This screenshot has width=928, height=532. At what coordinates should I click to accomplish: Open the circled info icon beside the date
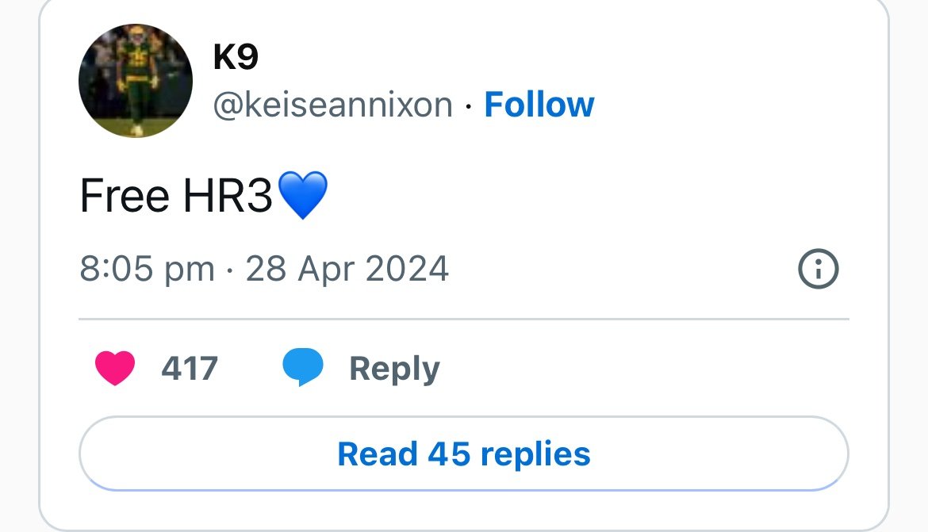pyautogui.click(x=817, y=270)
